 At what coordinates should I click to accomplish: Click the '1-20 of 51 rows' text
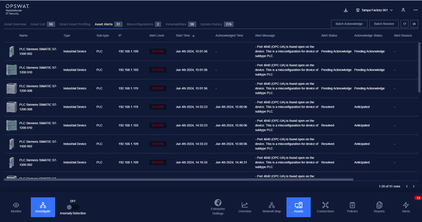point(389,186)
